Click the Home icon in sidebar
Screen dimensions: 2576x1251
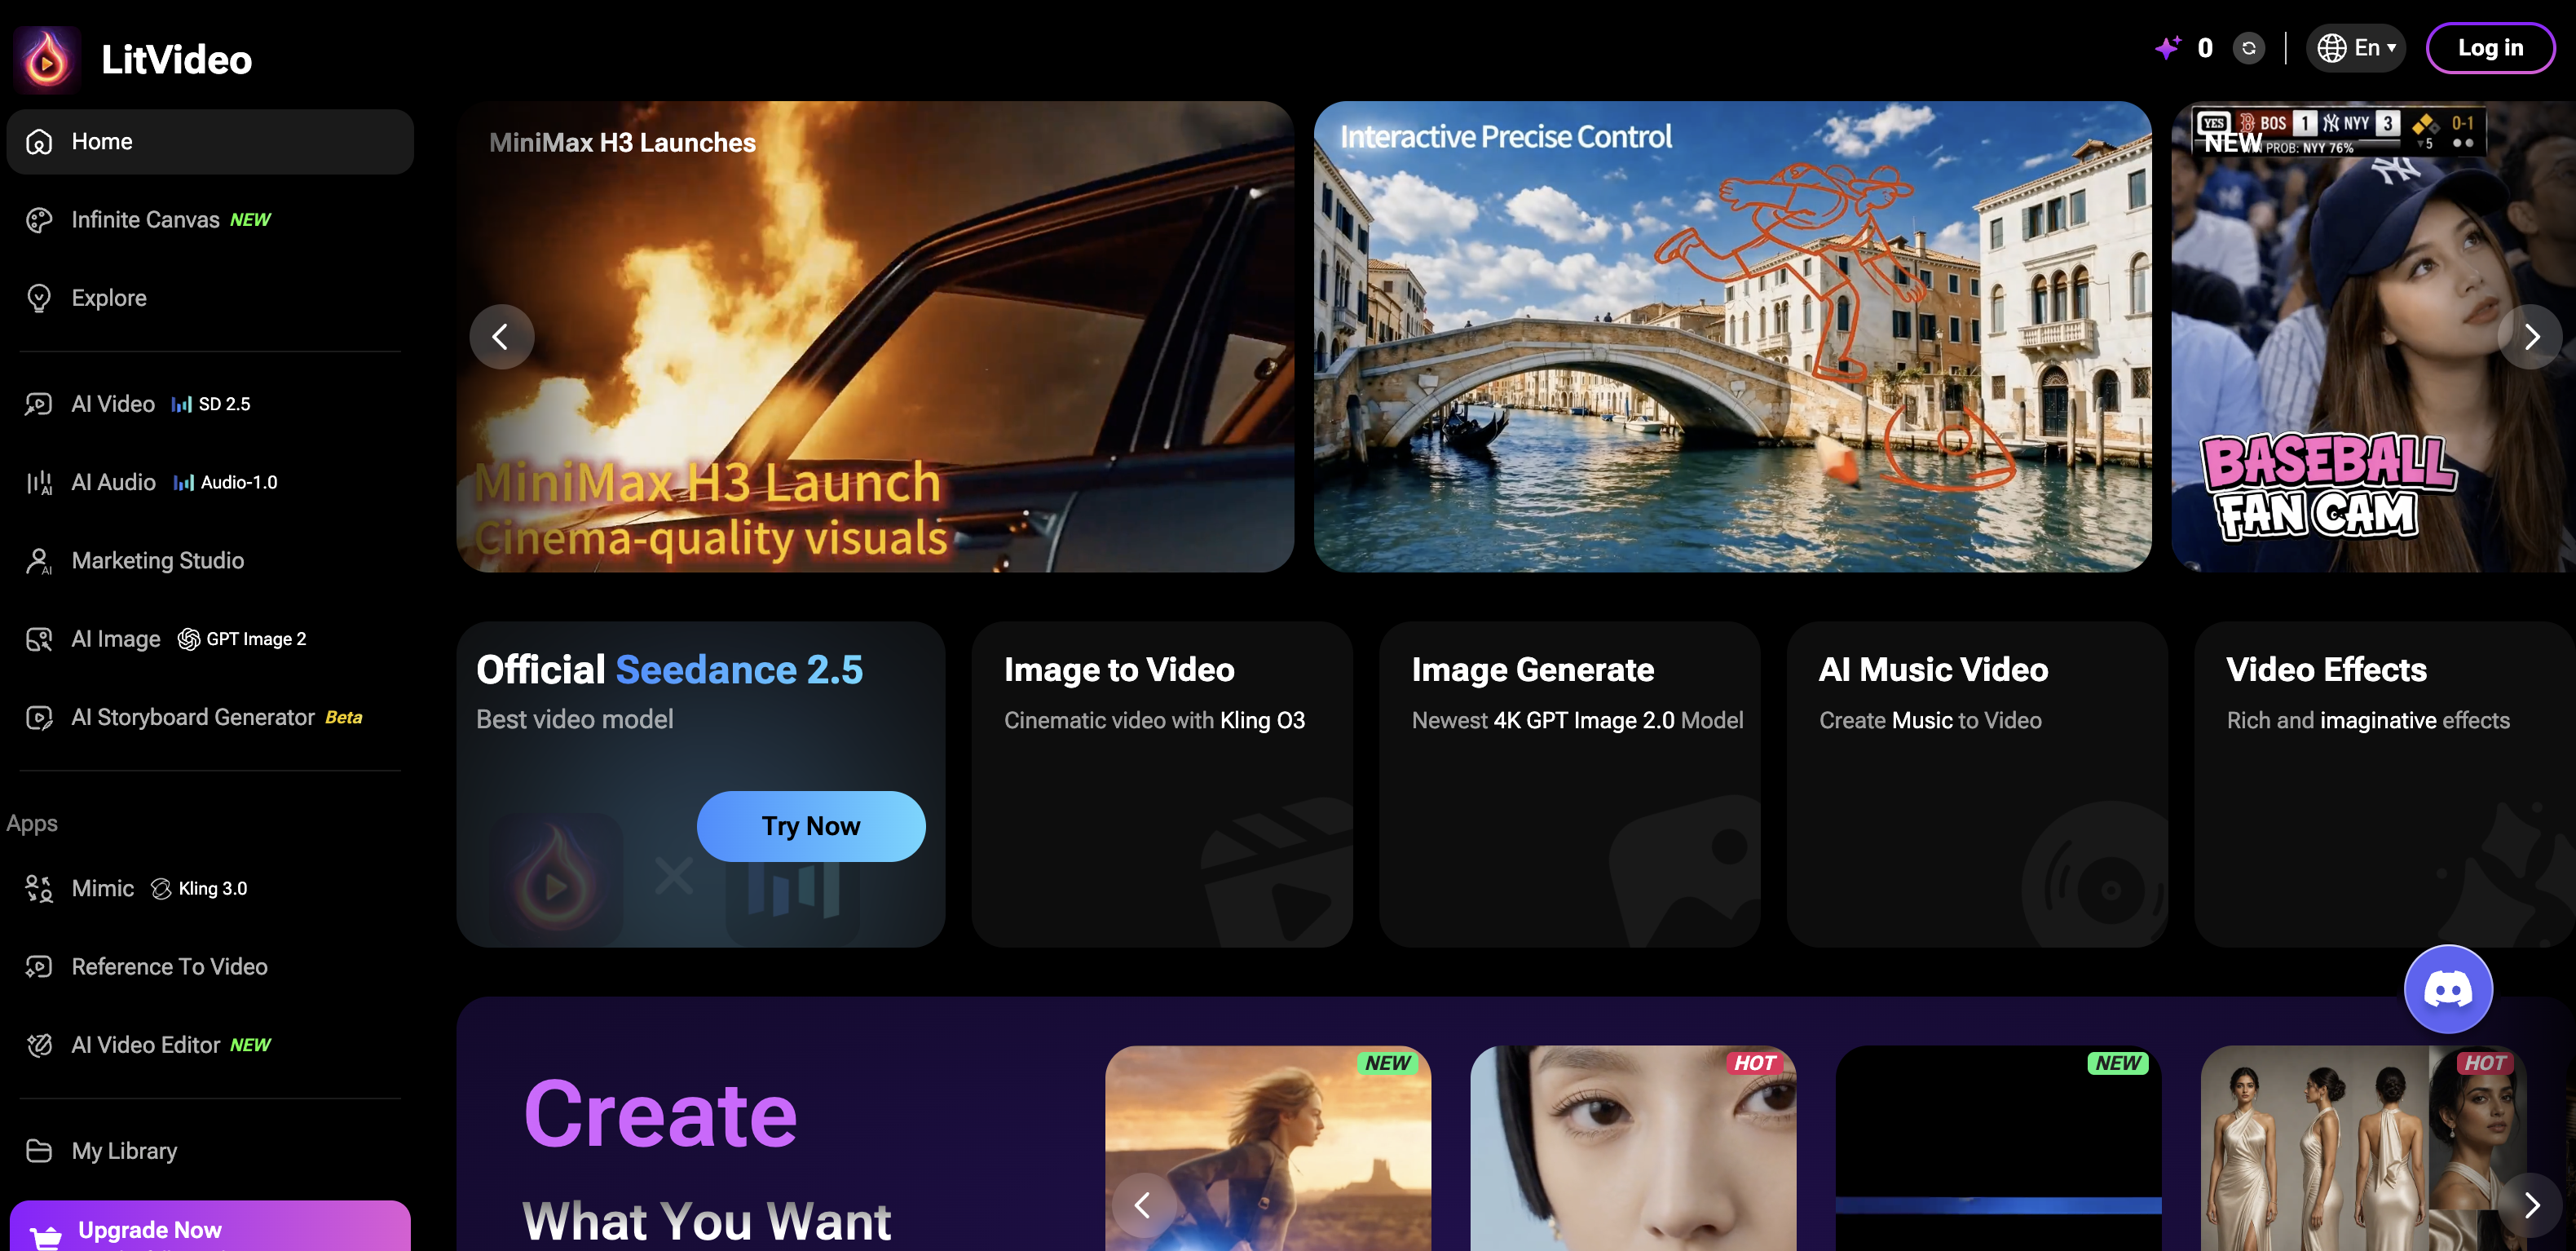(x=39, y=142)
